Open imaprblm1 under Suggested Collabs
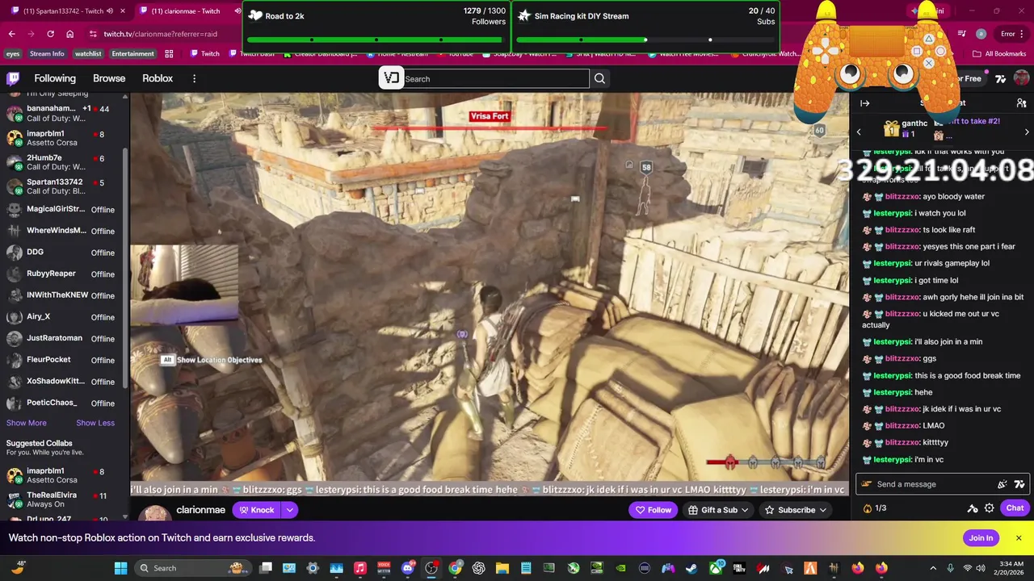 (63, 475)
